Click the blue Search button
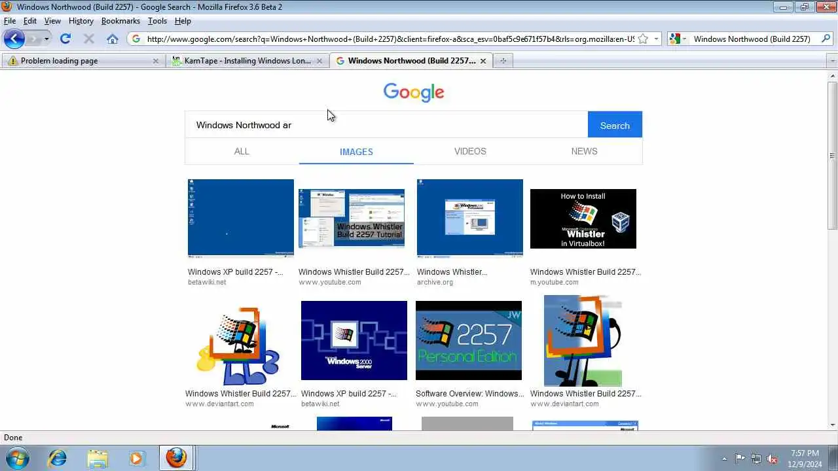This screenshot has height=471, width=838. pos(615,125)
